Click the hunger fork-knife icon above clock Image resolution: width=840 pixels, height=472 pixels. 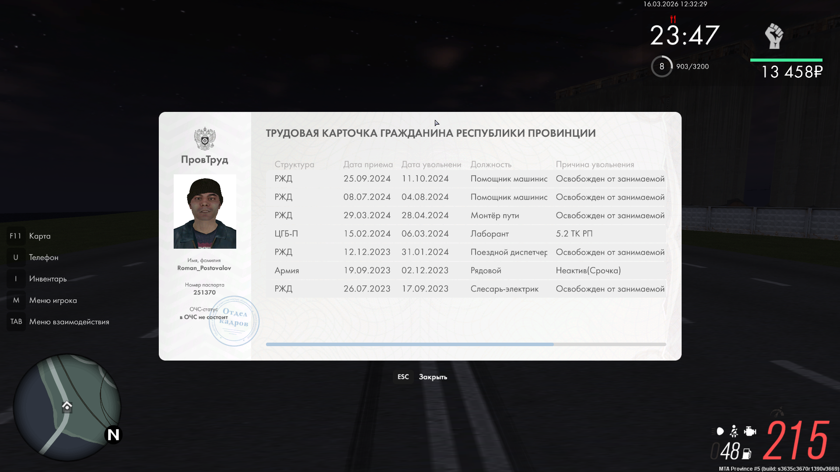click(x=673, y=19)
